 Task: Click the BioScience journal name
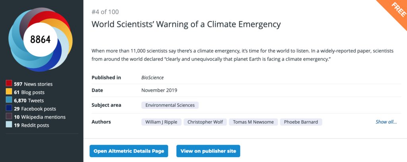(153, 77)
